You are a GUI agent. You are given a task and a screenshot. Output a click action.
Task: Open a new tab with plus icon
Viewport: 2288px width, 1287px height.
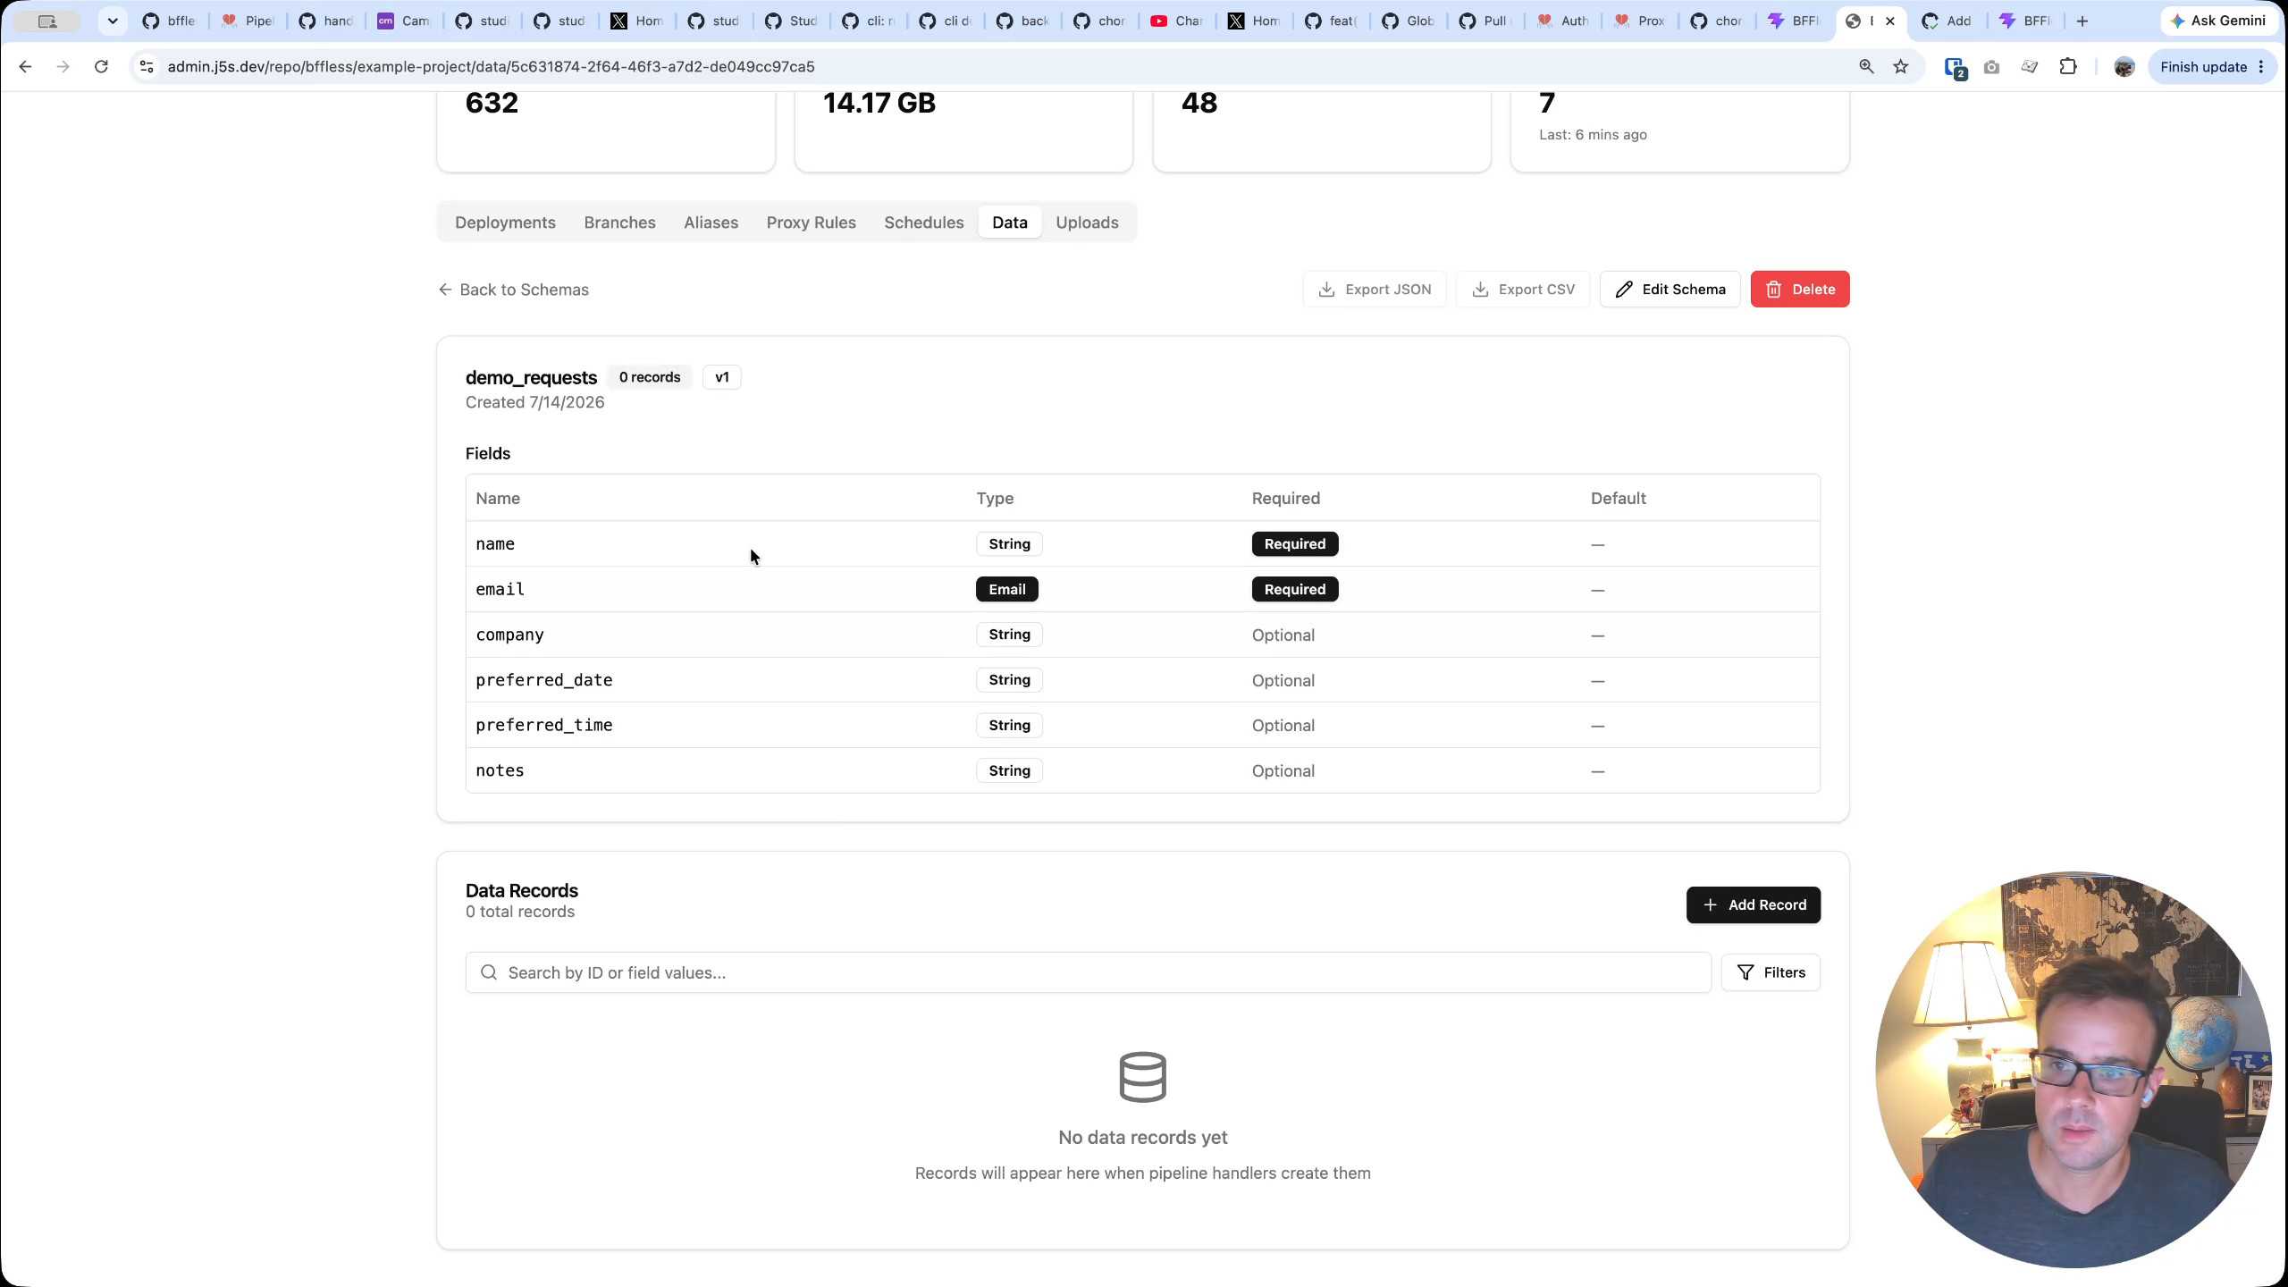[2082, 21]
